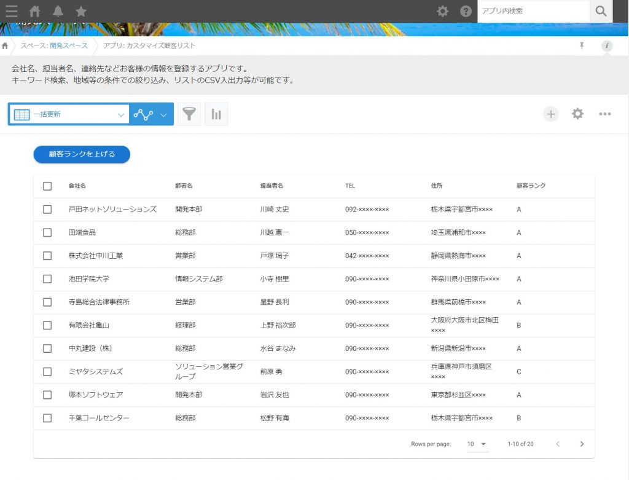Image resolution: width=629 pixels, height=480 pixels.
Task: Check the 有限会社亀山 row checkbox
Action: coord(47,325)
